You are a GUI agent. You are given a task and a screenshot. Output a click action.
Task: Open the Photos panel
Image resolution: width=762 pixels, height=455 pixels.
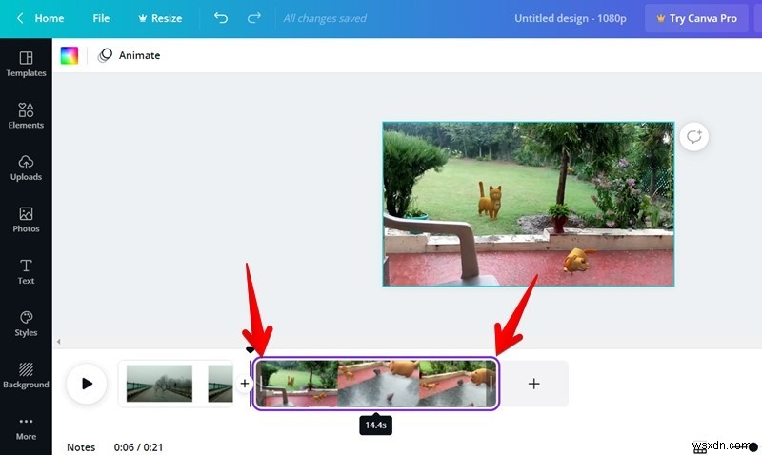pos(26,220)
